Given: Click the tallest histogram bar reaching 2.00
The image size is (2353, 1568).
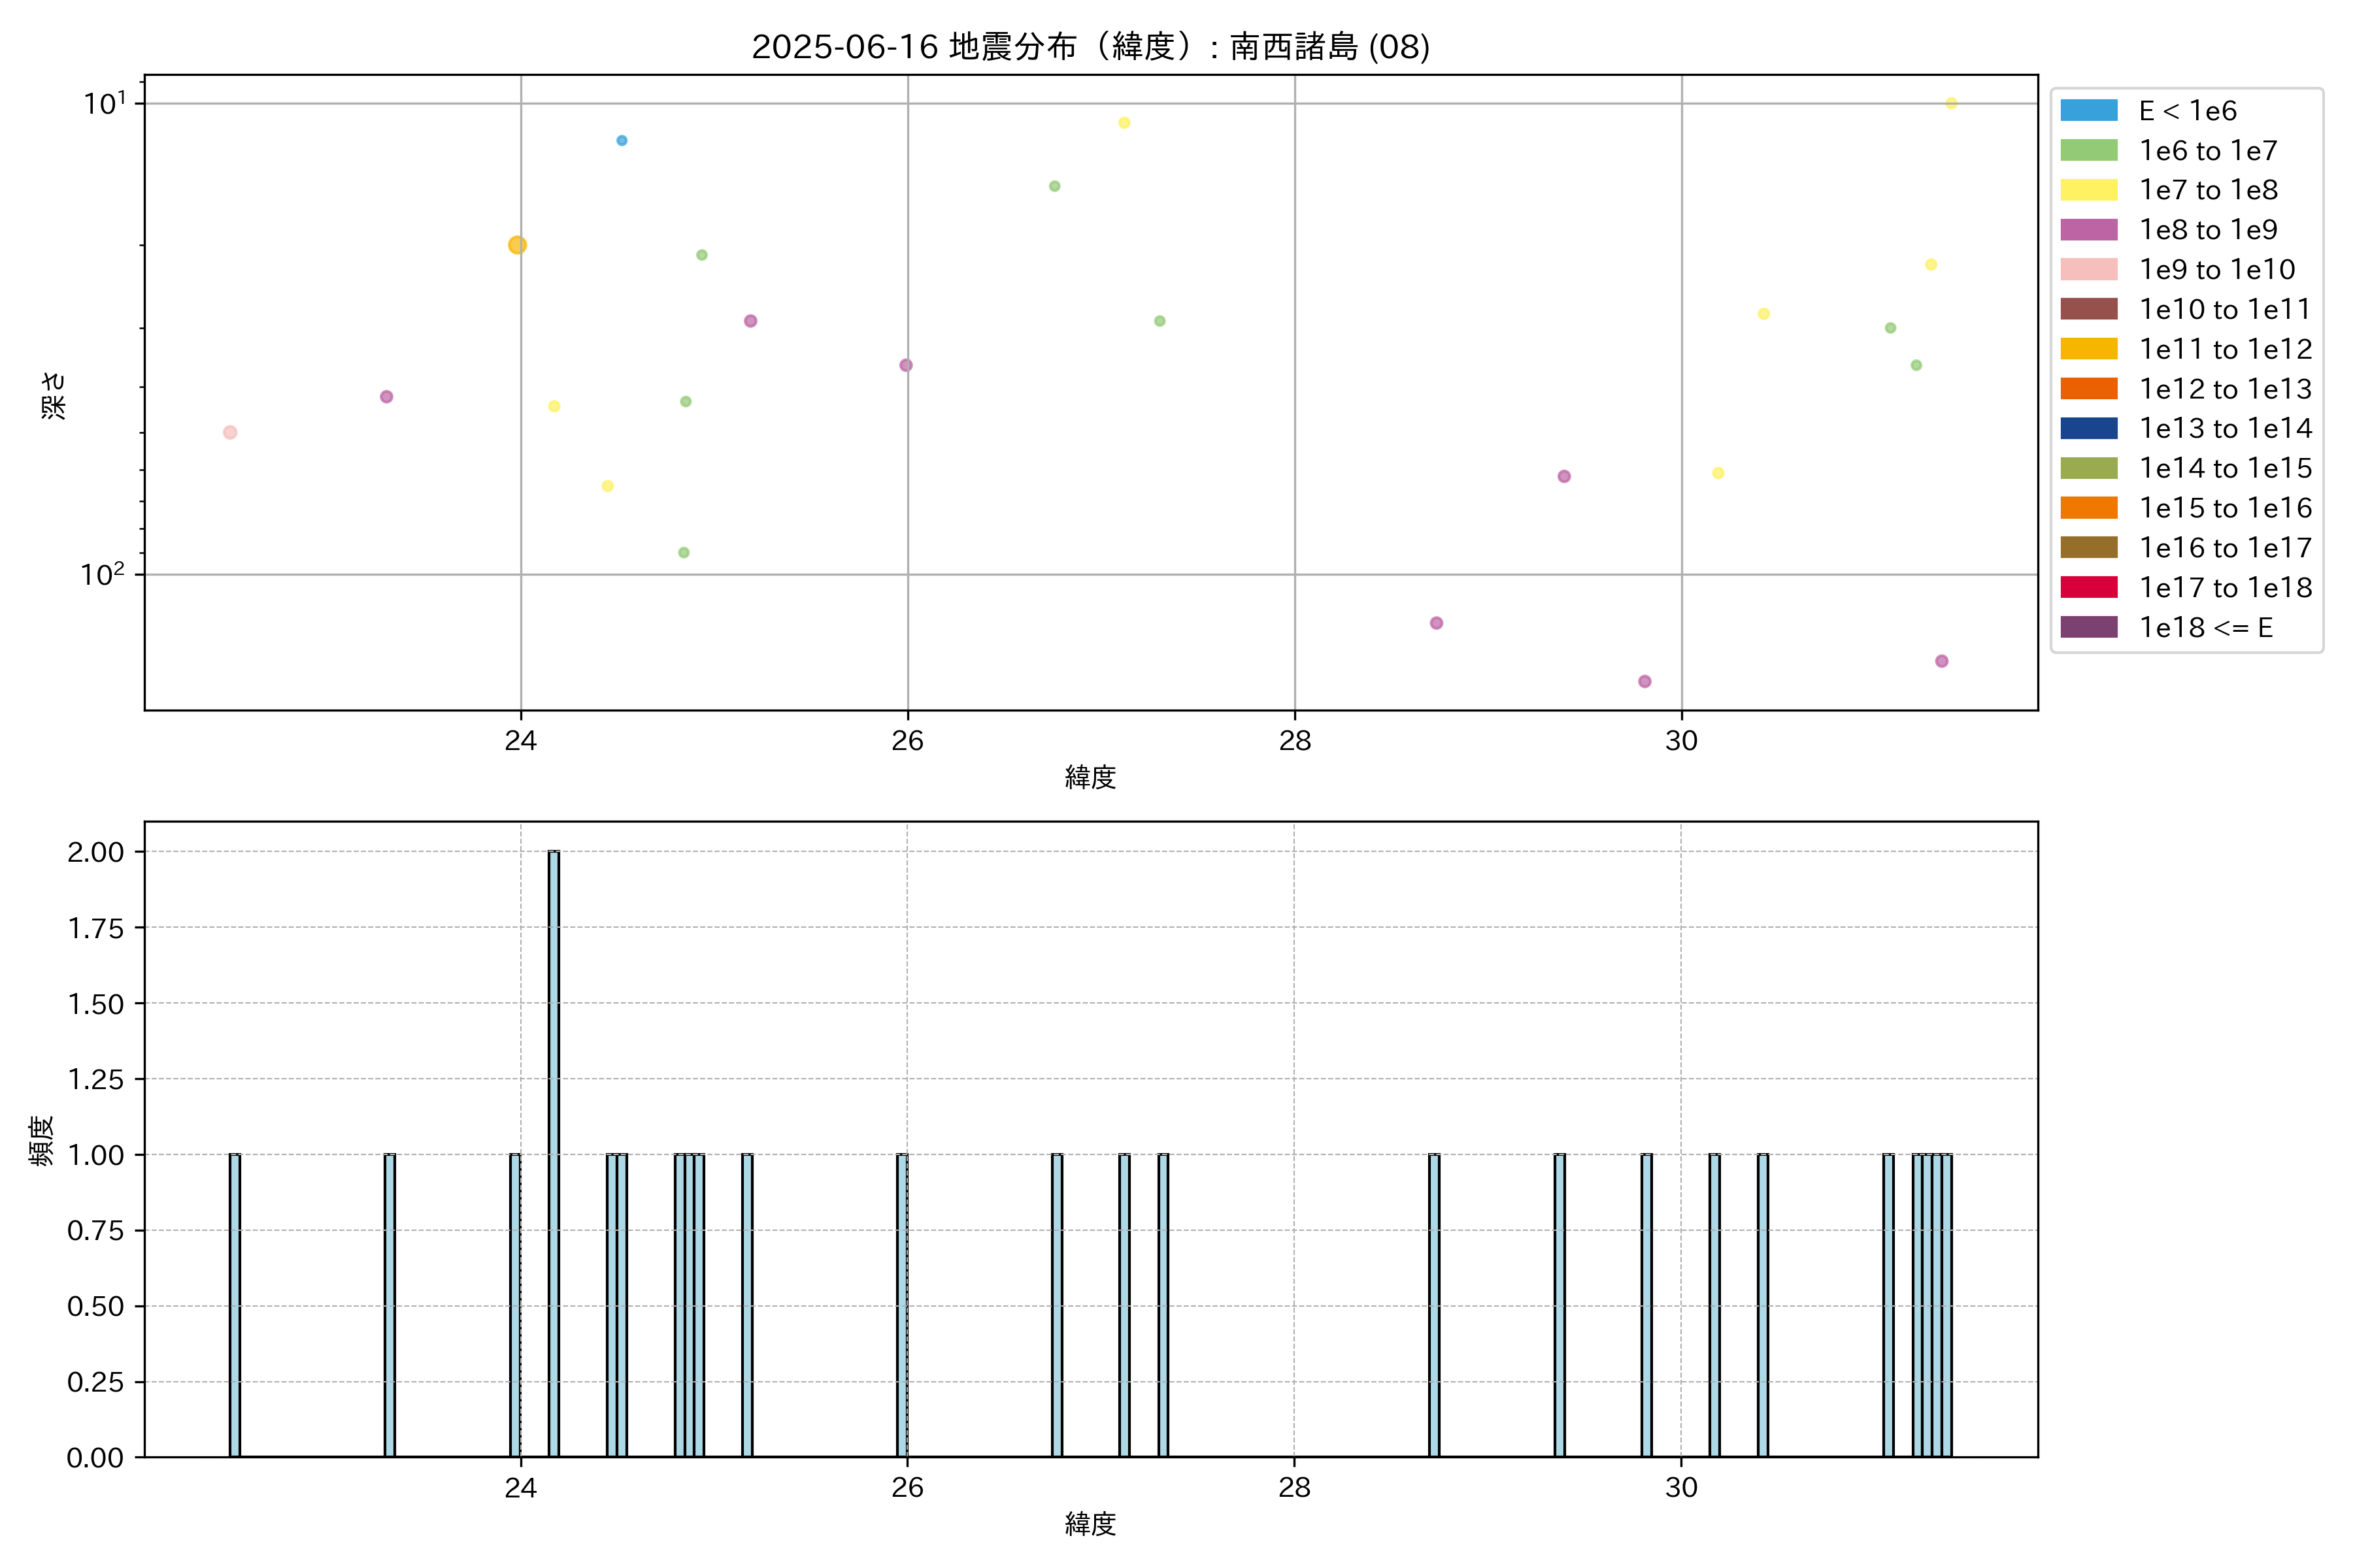Looking at the screenshot, I should pos(553,1150).
